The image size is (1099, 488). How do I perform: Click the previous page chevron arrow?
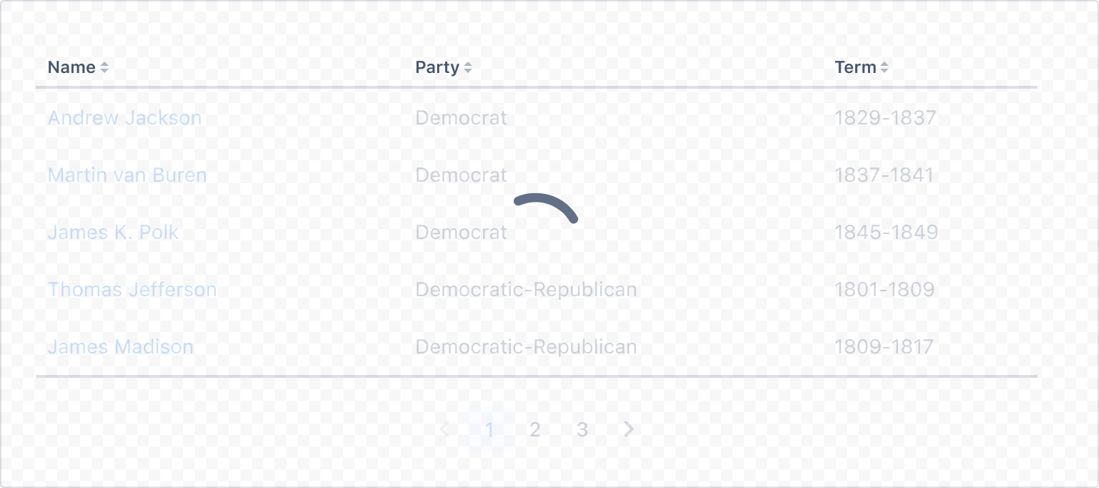coord(444,429)
